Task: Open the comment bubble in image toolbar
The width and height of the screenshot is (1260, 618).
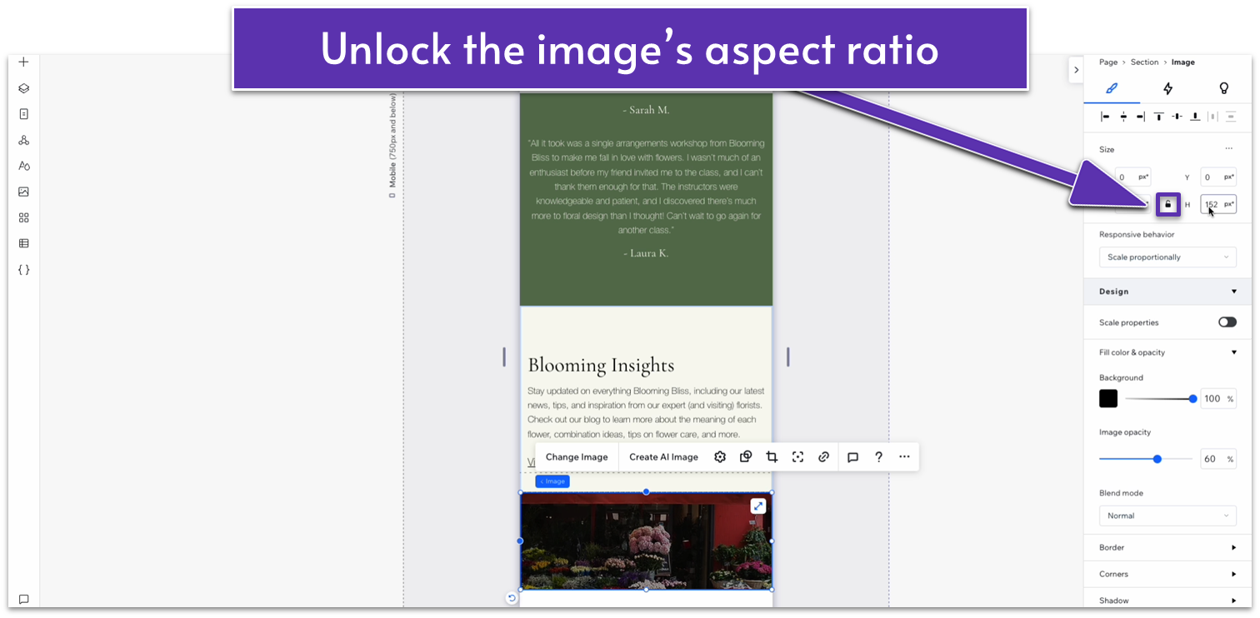Action: pos(852,456)
